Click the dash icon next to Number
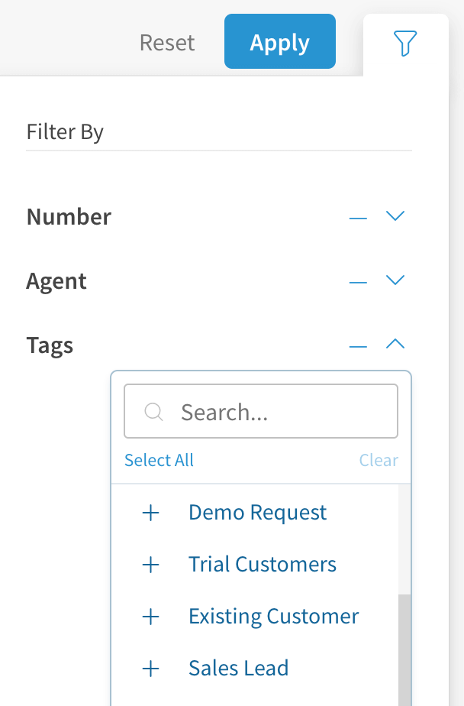Image resolution: width=464 pixels, height=706 pixels. [x=358, y=218]
